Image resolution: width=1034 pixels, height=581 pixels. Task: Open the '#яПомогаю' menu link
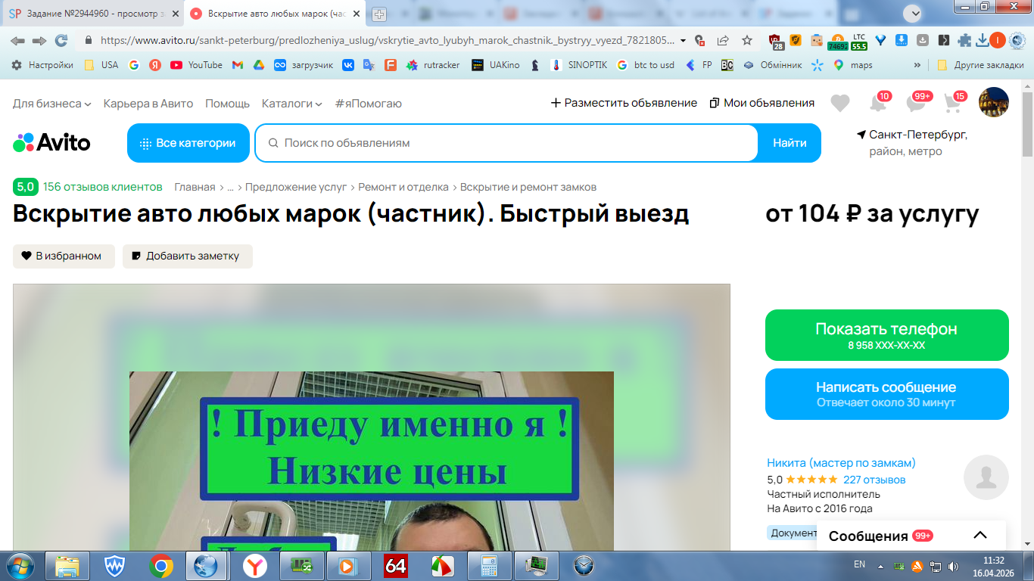pyautogui.click(x=369, y=103)
